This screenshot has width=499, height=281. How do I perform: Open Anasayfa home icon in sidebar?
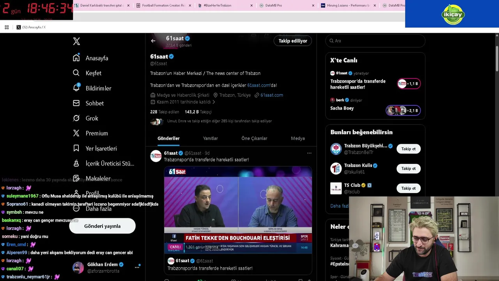(76, 58)
